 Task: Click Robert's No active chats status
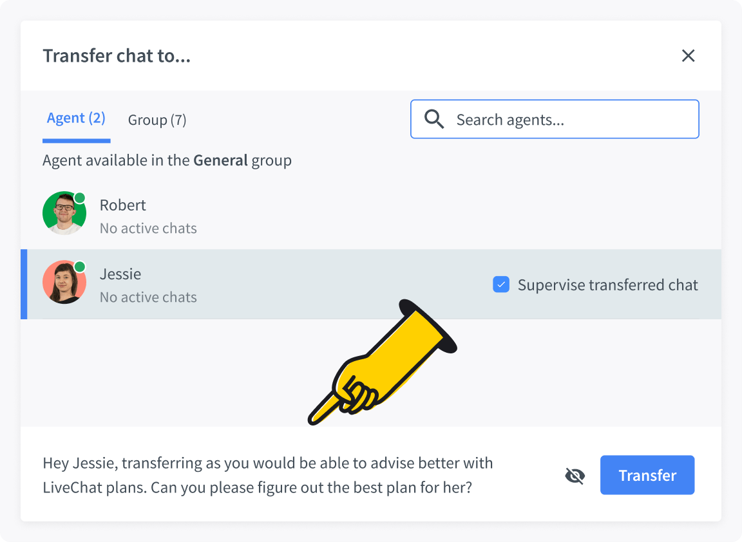tap(148, 229)
